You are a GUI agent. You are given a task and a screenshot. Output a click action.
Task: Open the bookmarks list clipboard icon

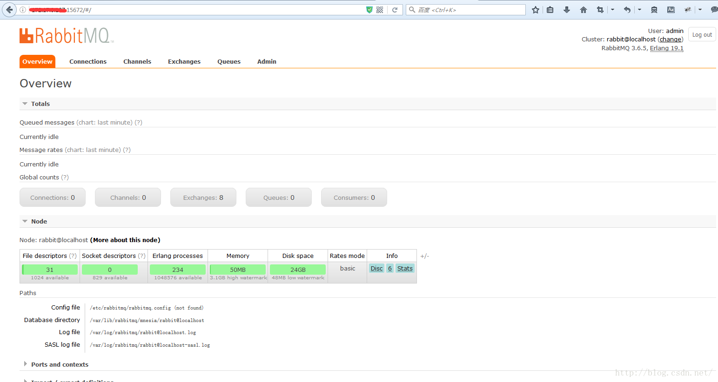[550, 10]
